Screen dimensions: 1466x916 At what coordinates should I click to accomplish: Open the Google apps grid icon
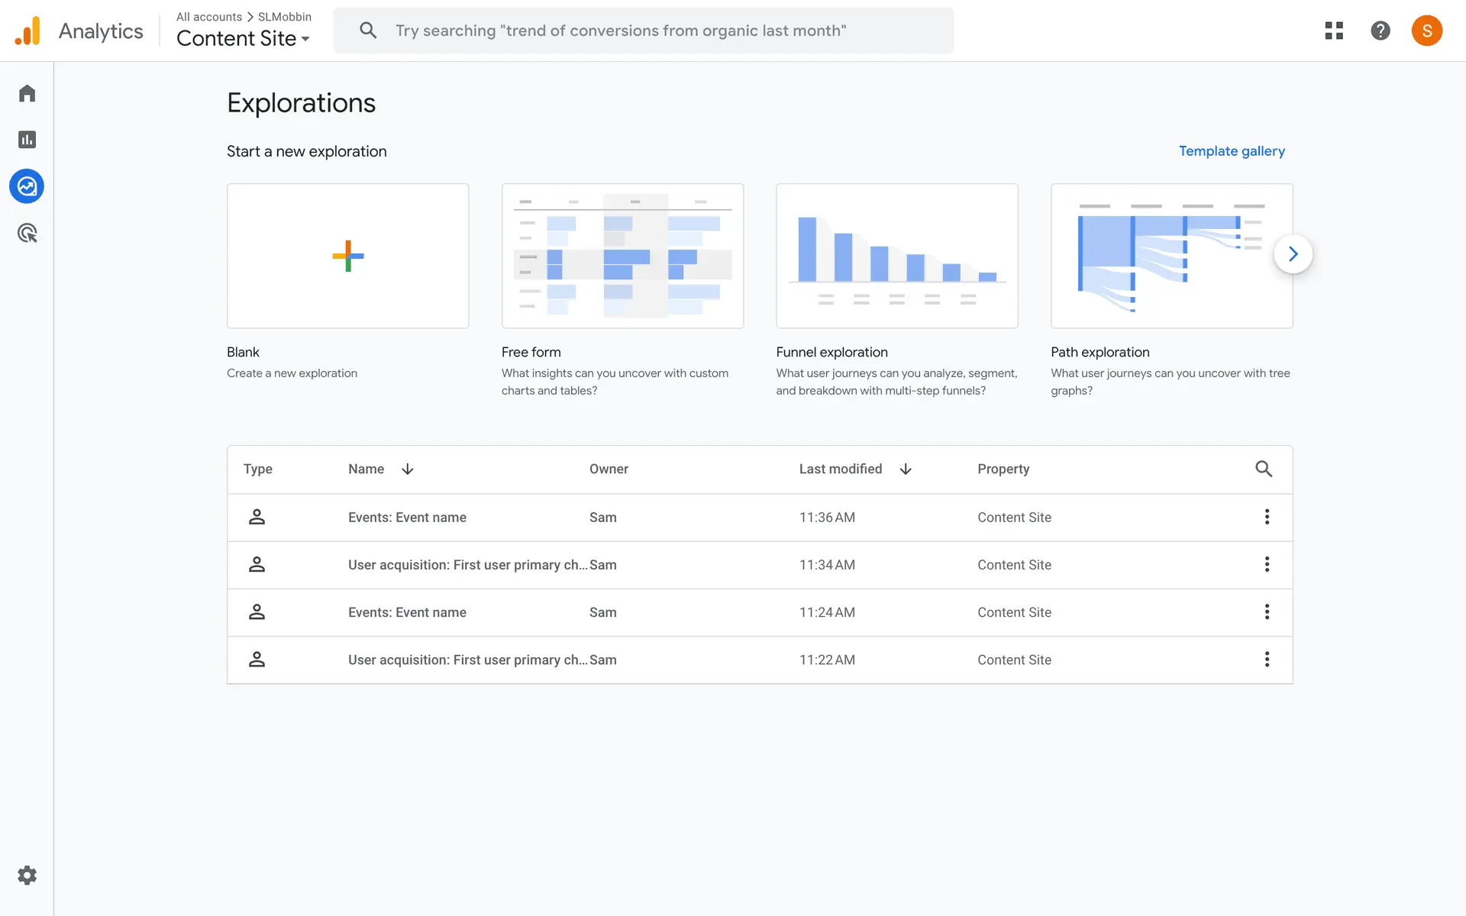1334,31
